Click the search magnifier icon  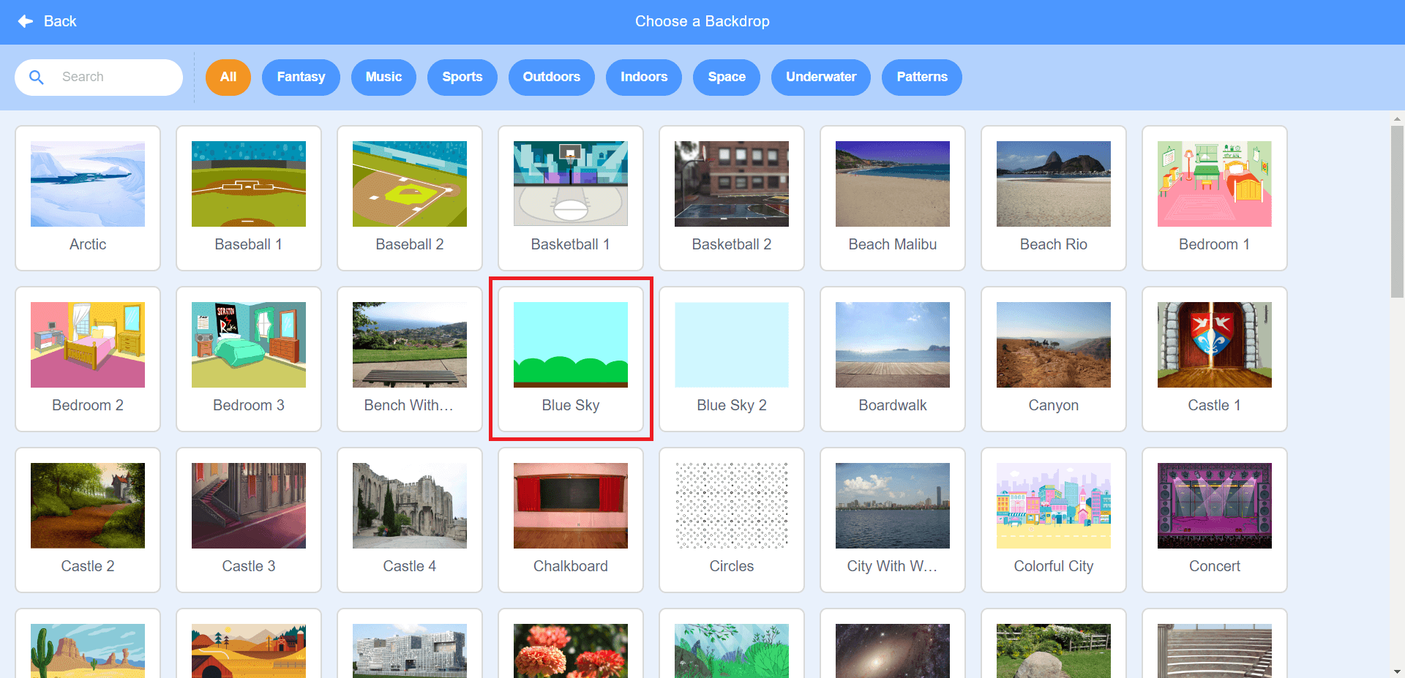37,77
